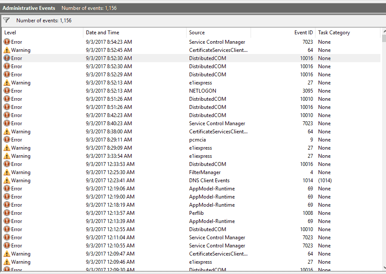
Task: Click AppModel-Runtime source on 12:13:39 AM row
Action: [212, 221]
